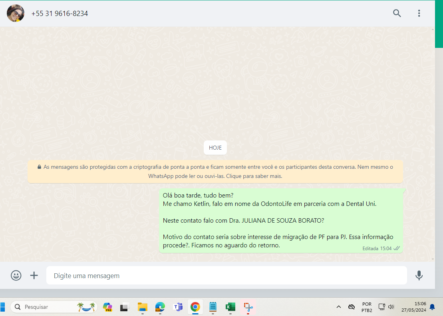Viewport: 443px width, 316px height.
Task: Start recording a voice message
Action: 419,275
